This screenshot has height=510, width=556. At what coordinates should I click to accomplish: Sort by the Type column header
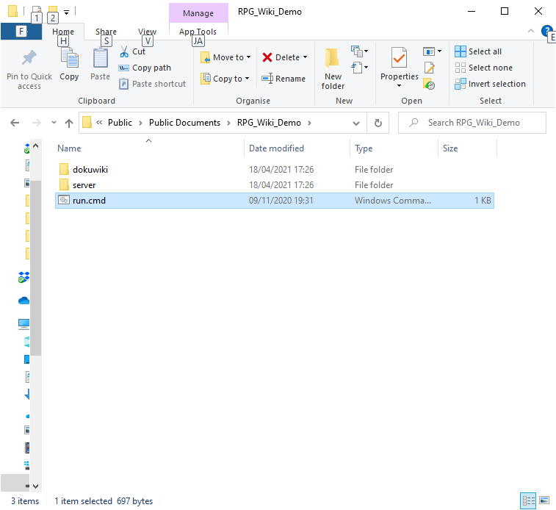pyautogui.click(x=394, y=148)
